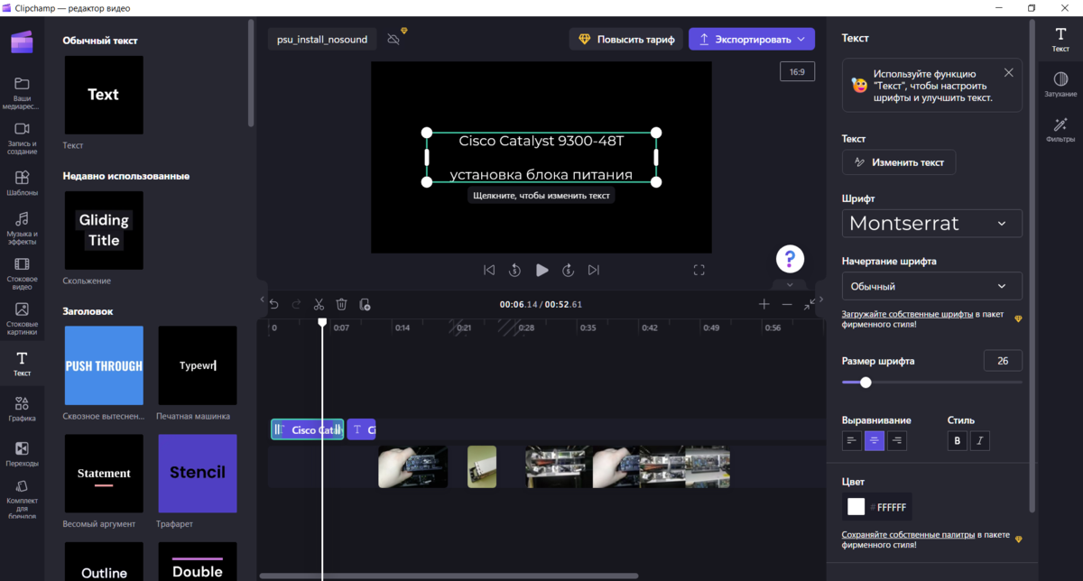Expand the Начертание шрифта dropdown
Image resolution: width=1083 pixels, height=581 pixels.
click(x=931, y=285)
